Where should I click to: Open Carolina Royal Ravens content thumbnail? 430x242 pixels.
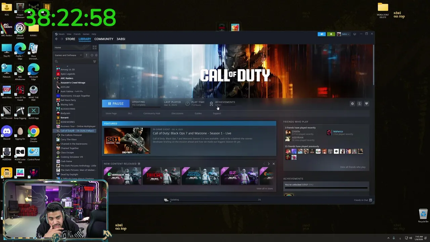(x=201, y=176)
